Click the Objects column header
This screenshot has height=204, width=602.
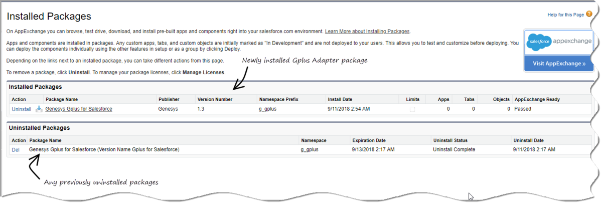501,99
